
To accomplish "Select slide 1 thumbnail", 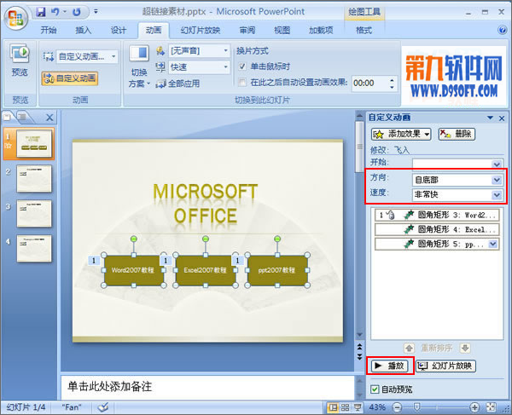I will click(x=34, y=143).
